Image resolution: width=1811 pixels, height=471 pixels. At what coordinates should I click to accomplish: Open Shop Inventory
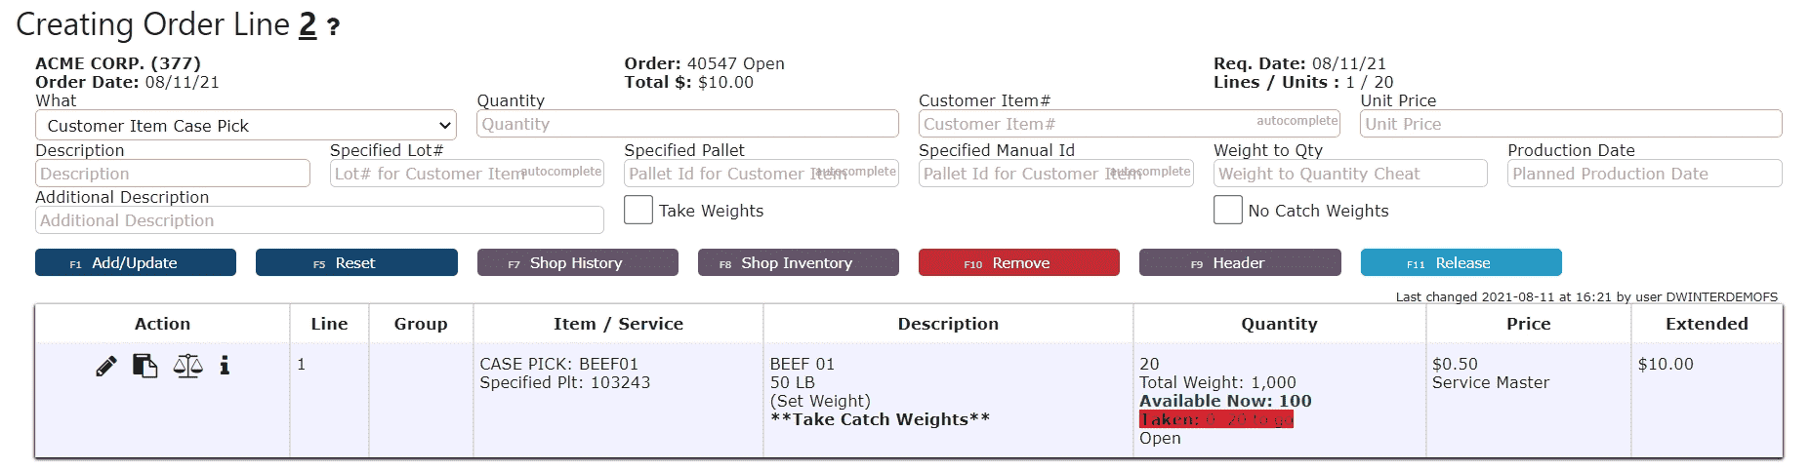click(799, 262)
